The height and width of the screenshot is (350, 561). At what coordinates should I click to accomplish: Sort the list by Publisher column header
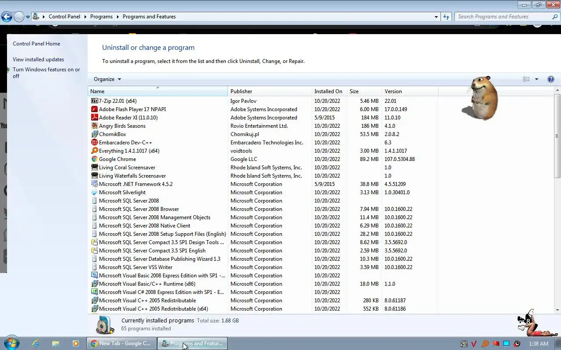click(x=270, y=91)
